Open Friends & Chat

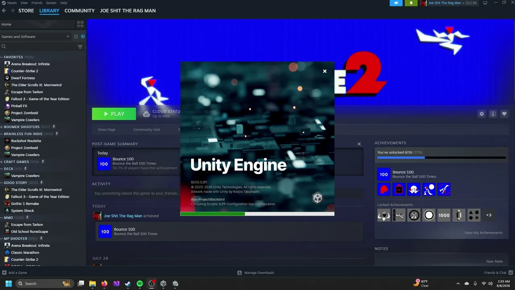click(x=498, y=273)
